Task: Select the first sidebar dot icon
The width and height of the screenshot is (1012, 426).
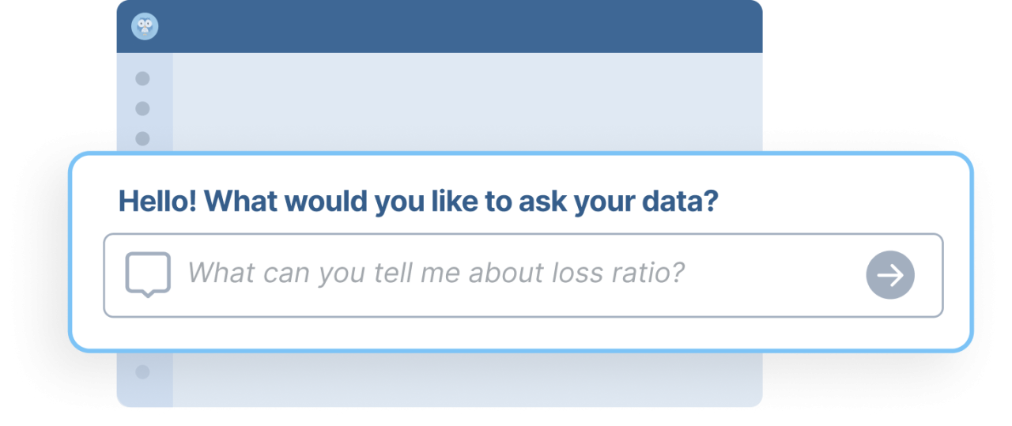Action: (142, 78)
